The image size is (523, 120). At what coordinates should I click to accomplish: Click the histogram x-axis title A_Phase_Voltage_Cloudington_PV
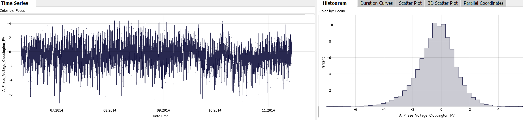(x=427, y=116)
